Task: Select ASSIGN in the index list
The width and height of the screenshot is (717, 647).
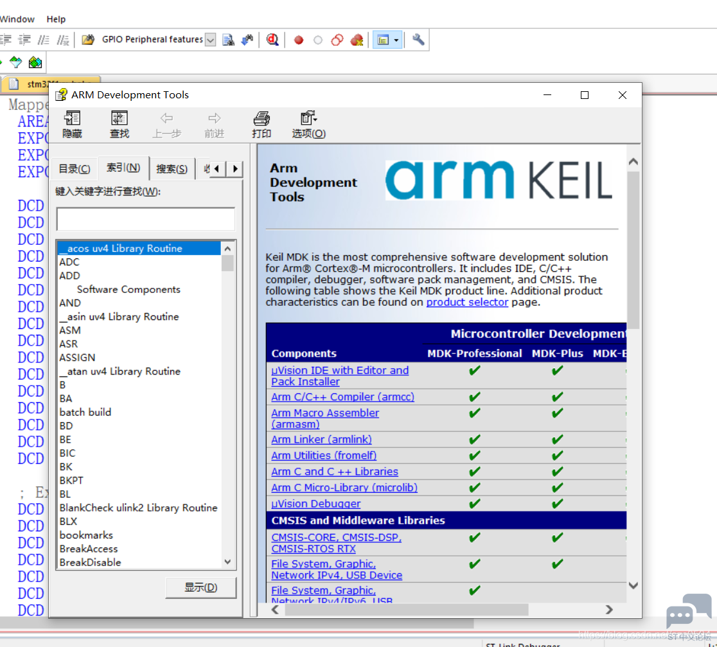Action: click(77, 357)
